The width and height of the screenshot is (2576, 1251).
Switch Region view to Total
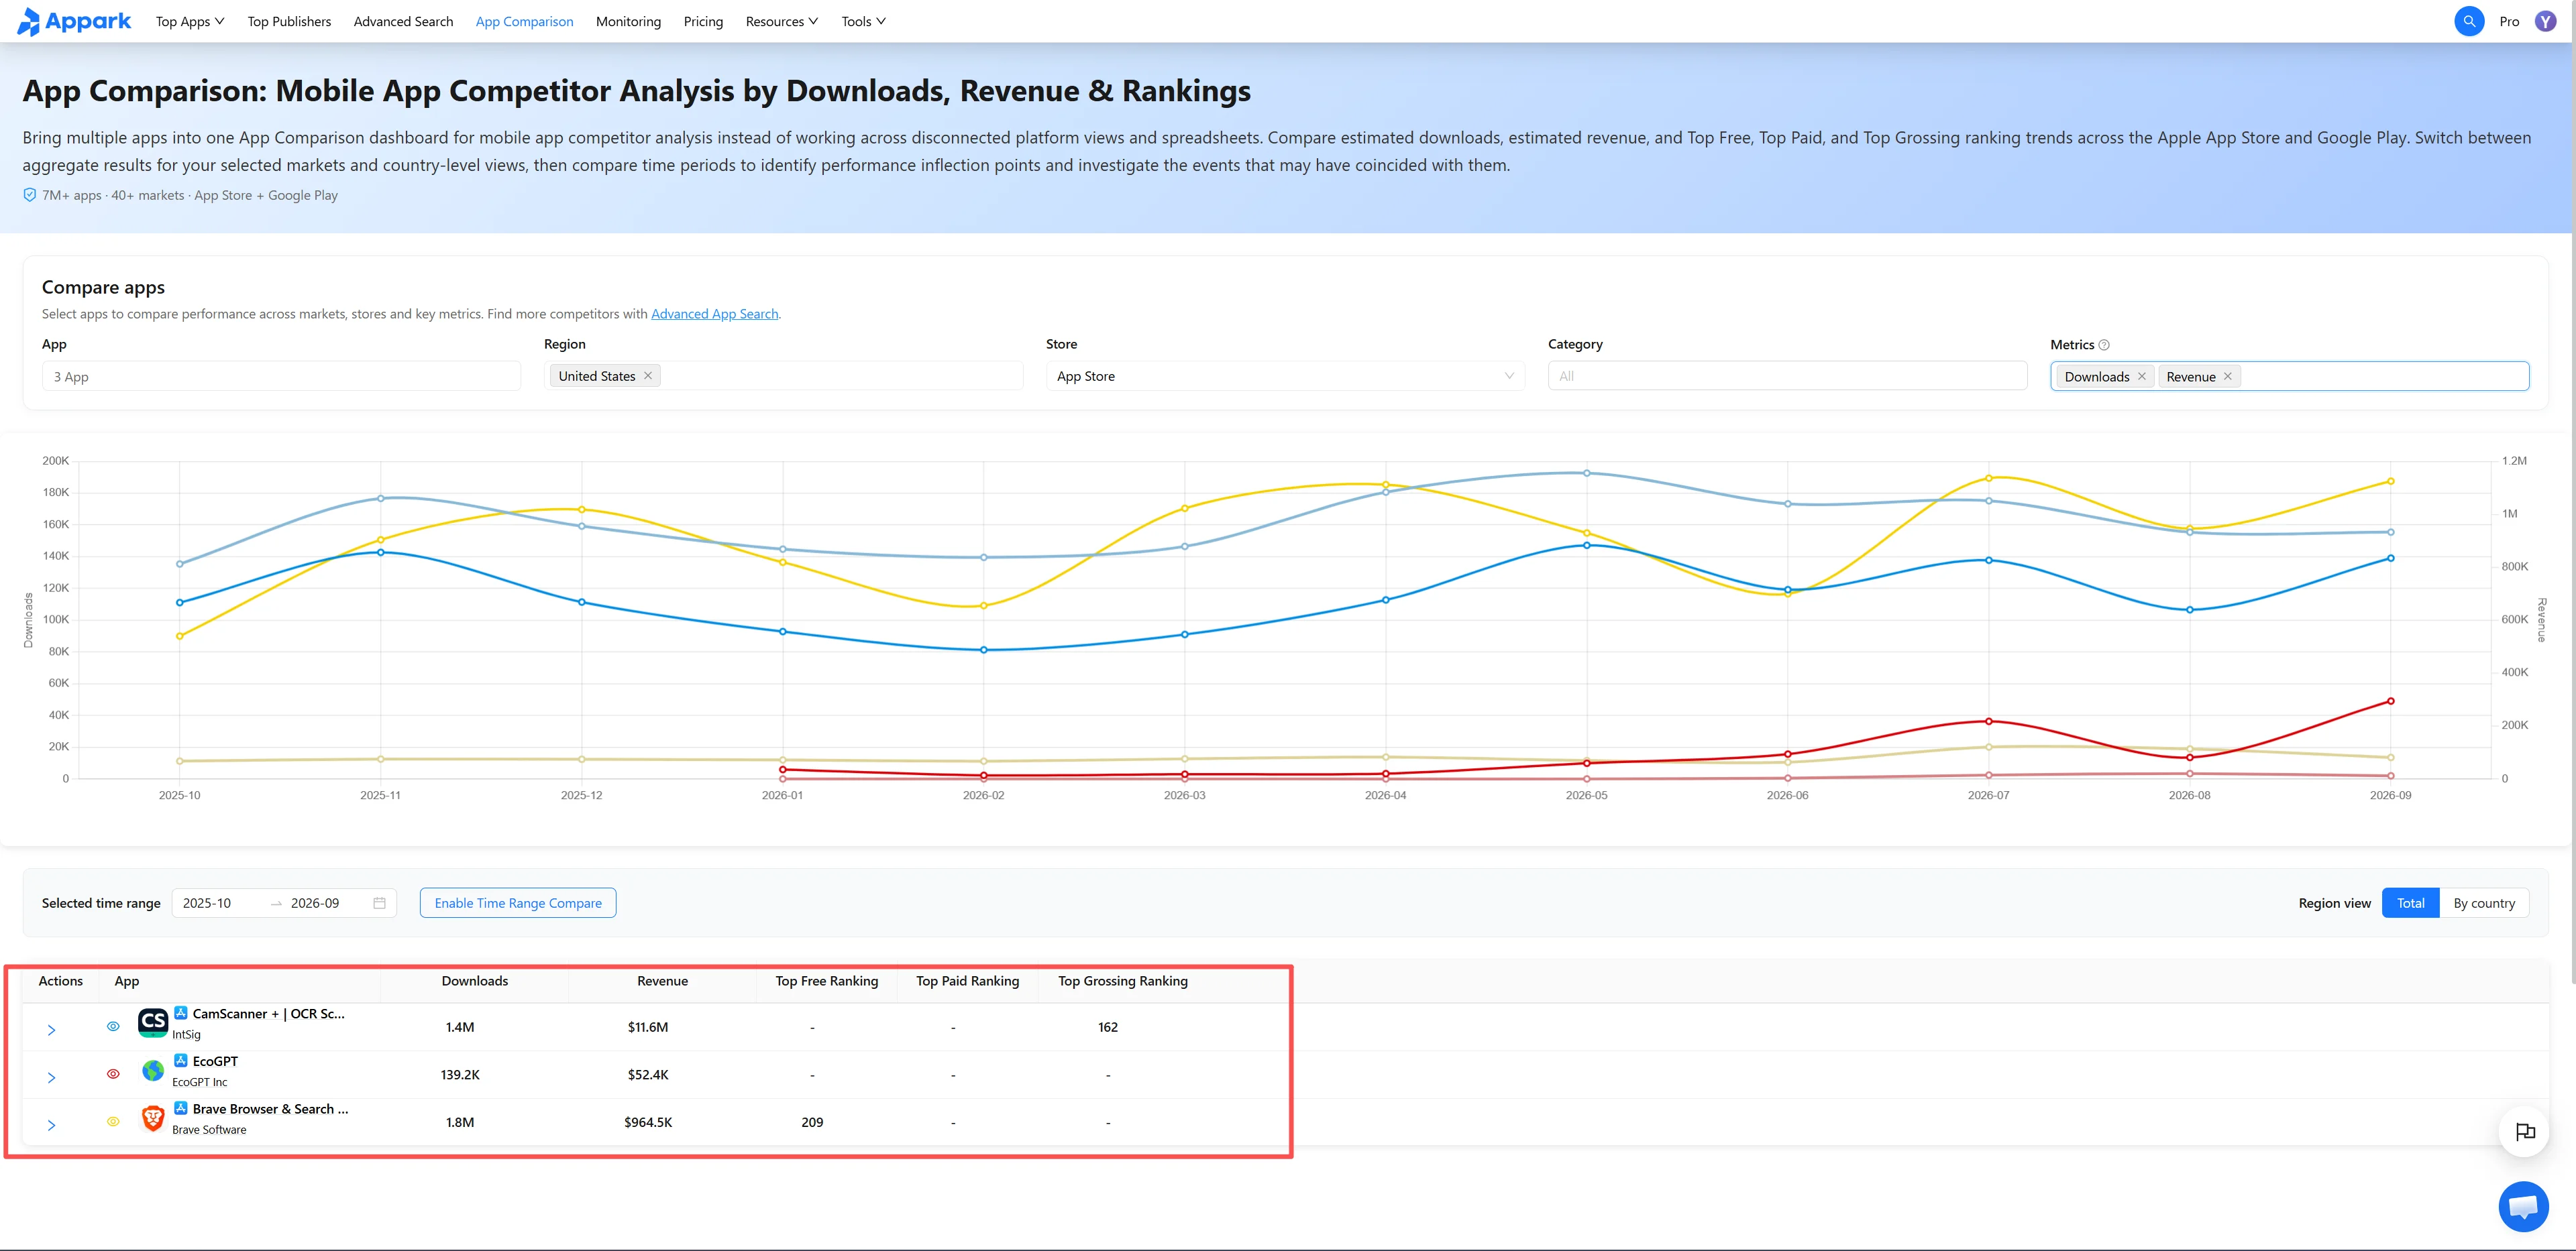[2410, 903]
